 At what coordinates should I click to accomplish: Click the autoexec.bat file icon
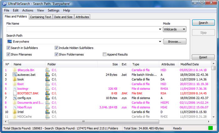[x=15, y=74]
